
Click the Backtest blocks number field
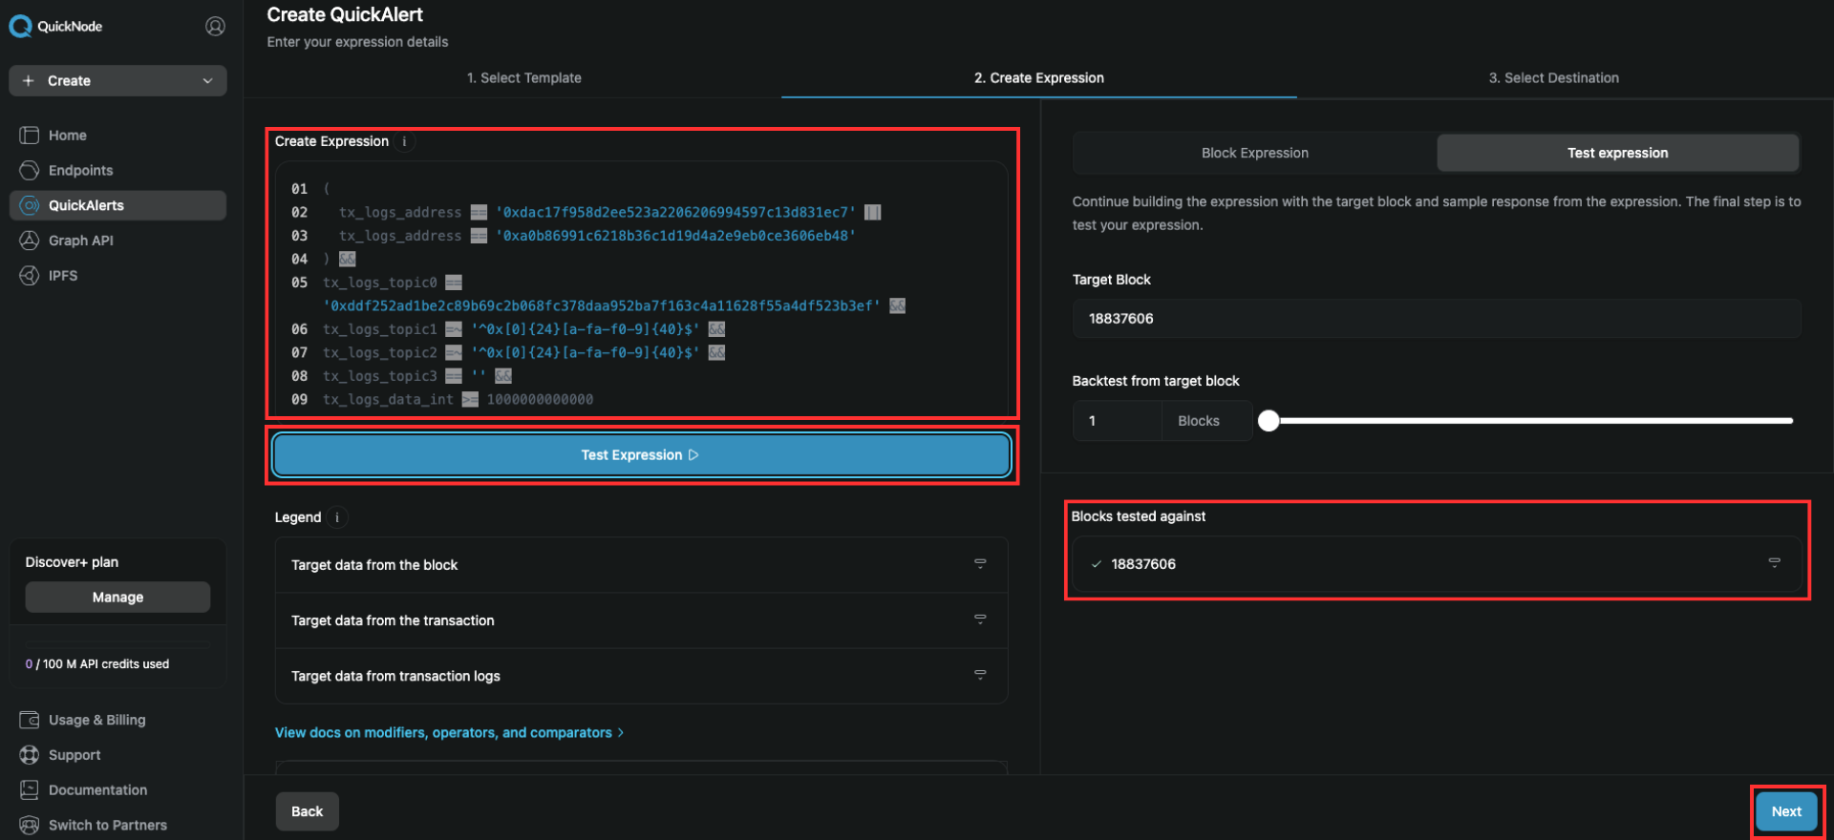(1117, 421)
